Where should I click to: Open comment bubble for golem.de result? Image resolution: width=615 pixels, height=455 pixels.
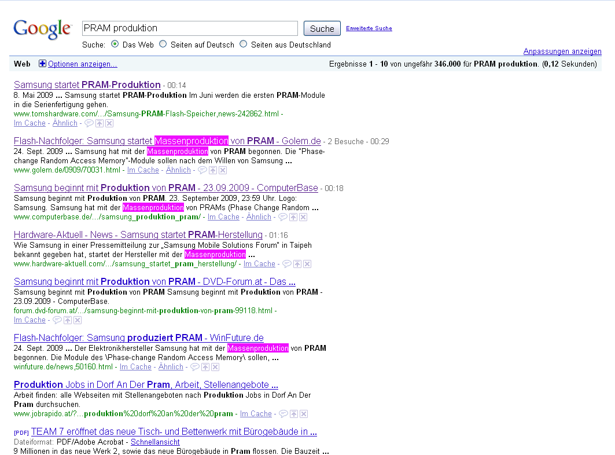pos(202,170)
